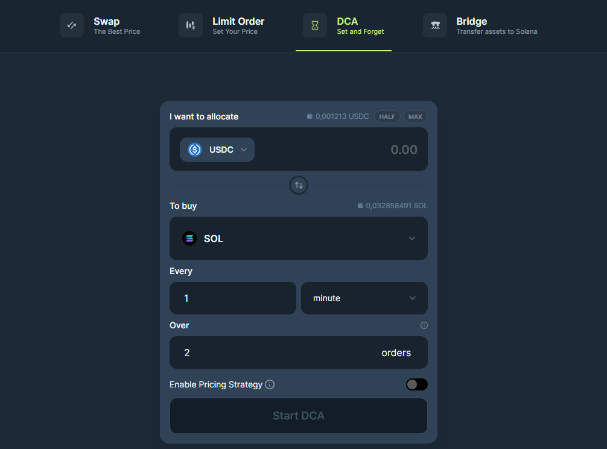
Task: Focus the number of orders field
Action: pyautogui.click(x=299, y=352)
